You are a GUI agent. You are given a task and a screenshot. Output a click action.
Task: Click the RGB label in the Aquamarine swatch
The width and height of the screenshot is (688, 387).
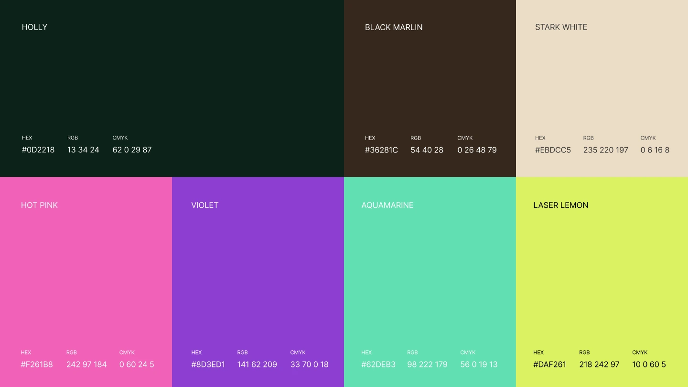412,353
